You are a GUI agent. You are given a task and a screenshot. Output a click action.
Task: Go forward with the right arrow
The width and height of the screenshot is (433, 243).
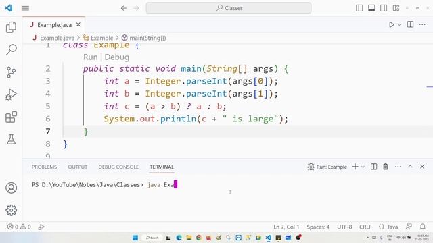tap(136, 8)
